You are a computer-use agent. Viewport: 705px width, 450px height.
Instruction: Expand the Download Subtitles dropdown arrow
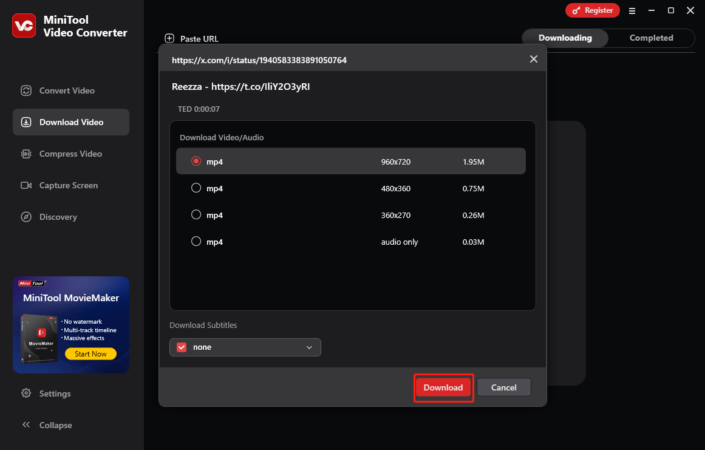coord(309,347)
